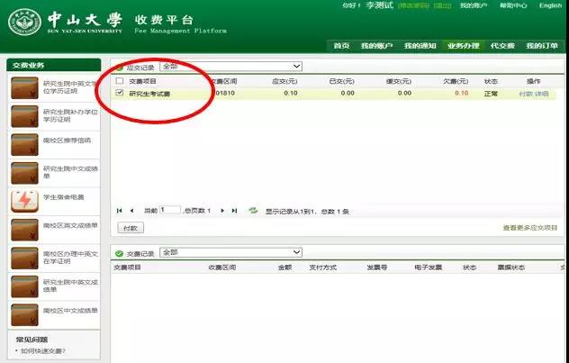
Task: Open the 应交记录 filter dropdown
Action: [230, 66]
